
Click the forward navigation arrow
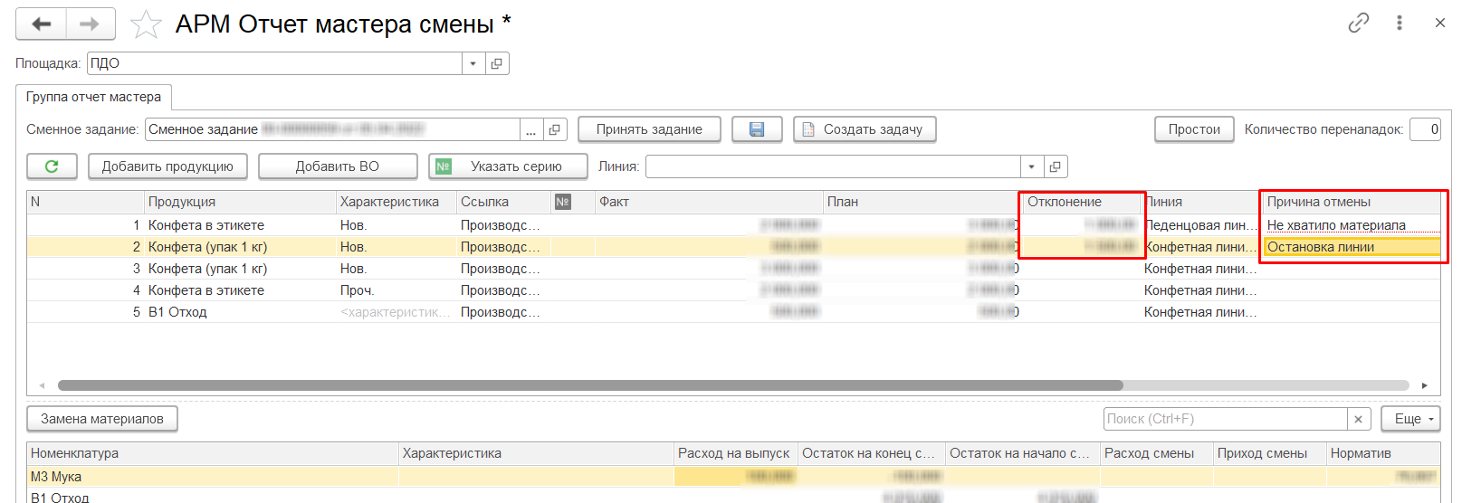pos(90,24)
